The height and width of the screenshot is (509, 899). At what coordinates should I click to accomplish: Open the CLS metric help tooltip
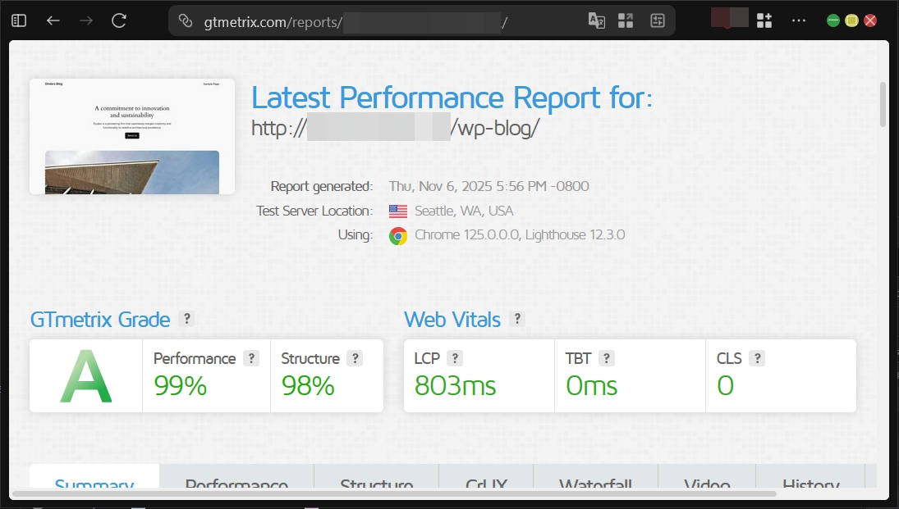click(x=757, y=358)
